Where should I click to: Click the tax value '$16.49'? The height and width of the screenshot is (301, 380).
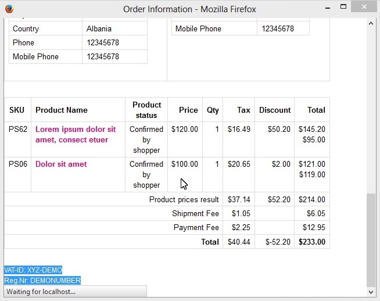click(239, 129)
